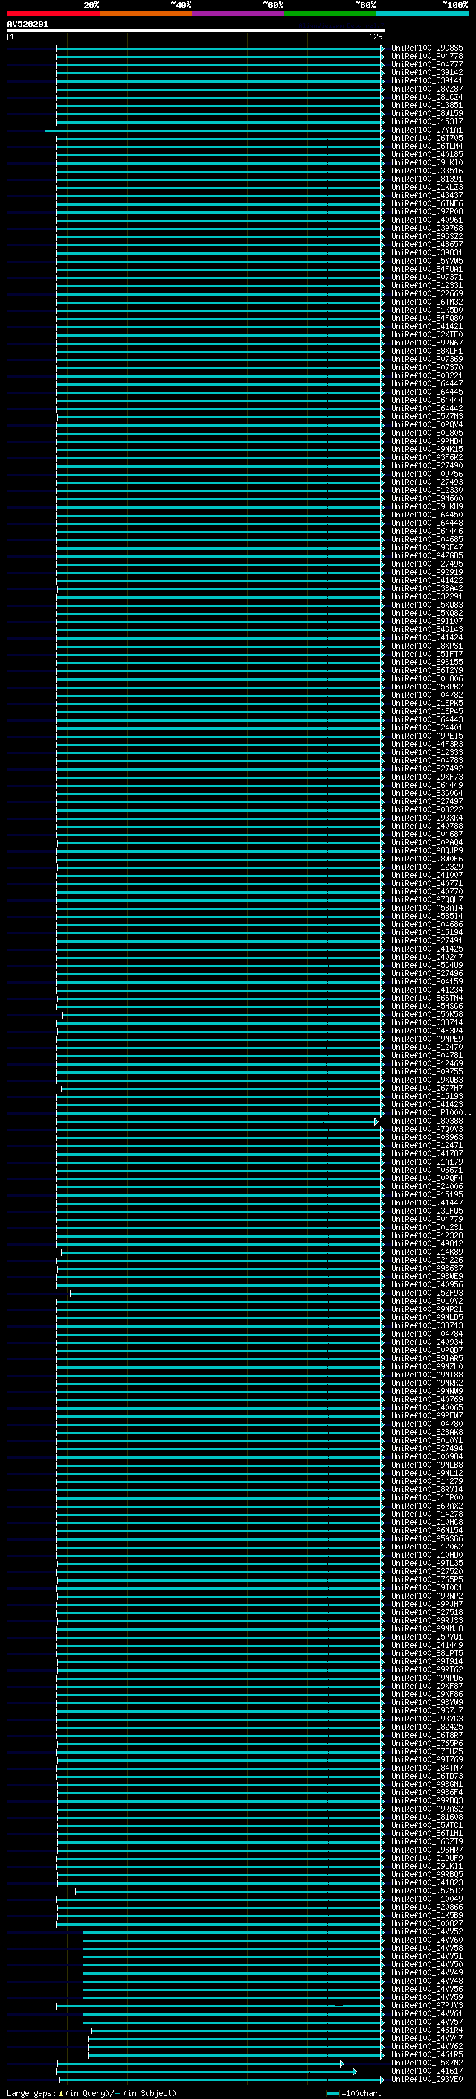
Task: Click the red 20% identity legend segment
Action: click(53, 13)
